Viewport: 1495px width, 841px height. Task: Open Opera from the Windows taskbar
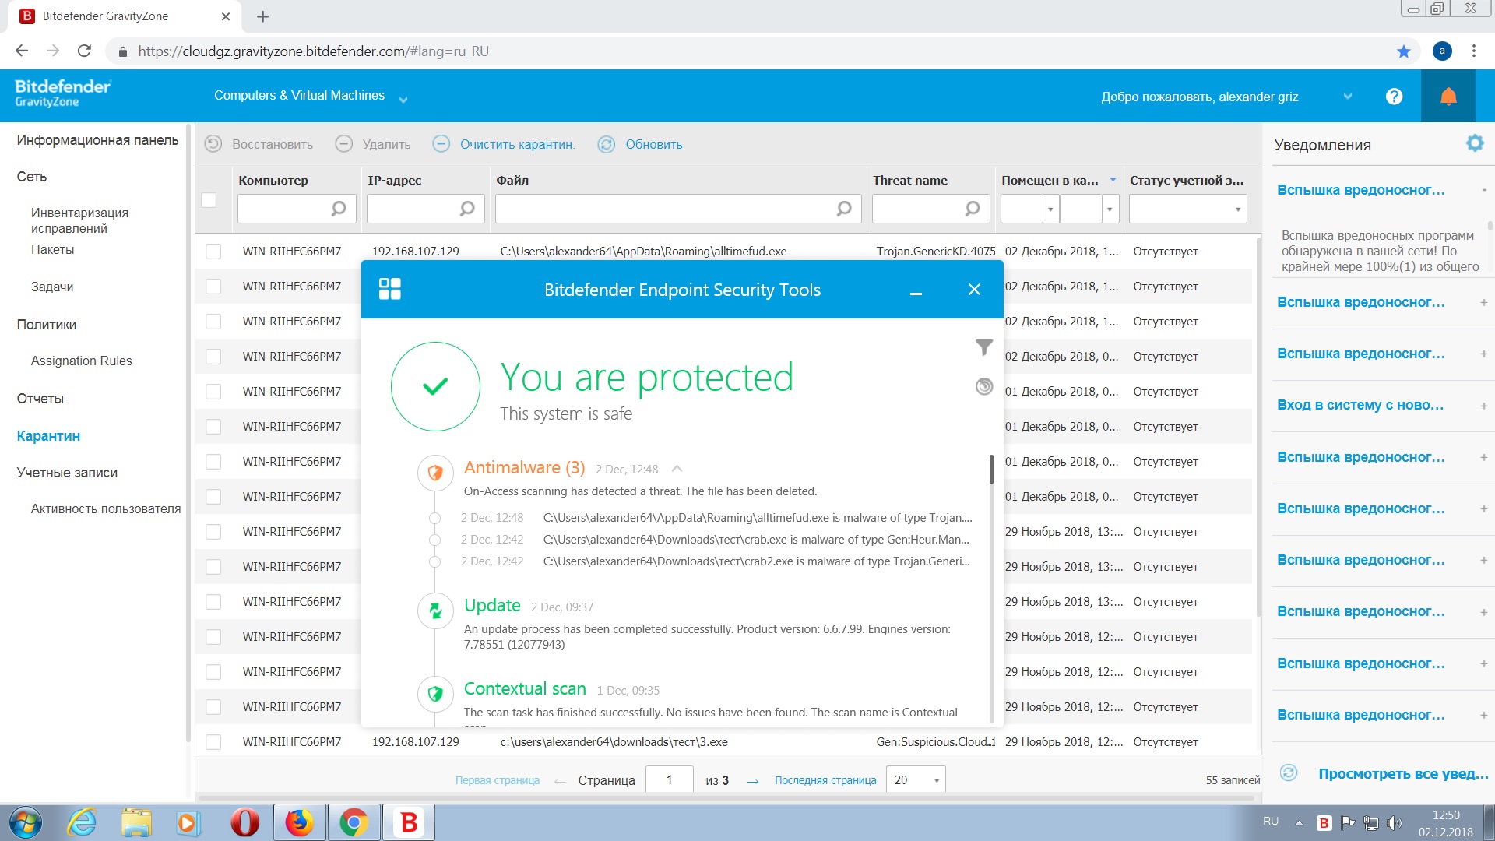click(x=244, y=822)
